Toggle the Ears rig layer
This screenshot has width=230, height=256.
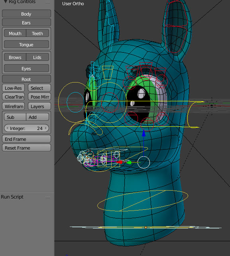coord(26,23)
